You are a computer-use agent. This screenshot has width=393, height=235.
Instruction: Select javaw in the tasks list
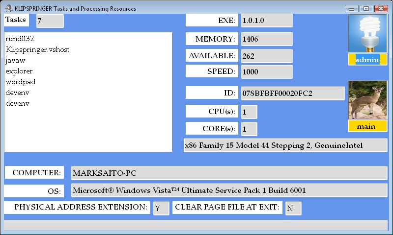point(15,60)
